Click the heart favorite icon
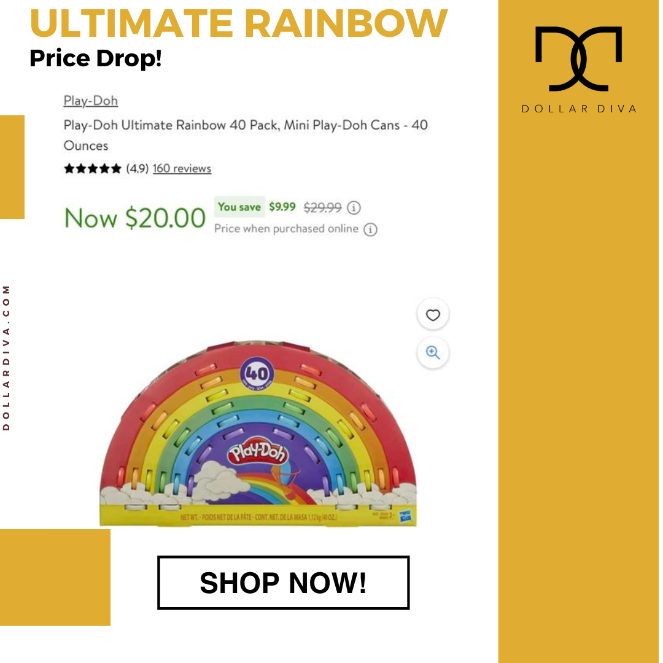The image size is (663, 663). pyautogui.click(x=433, y=314)
